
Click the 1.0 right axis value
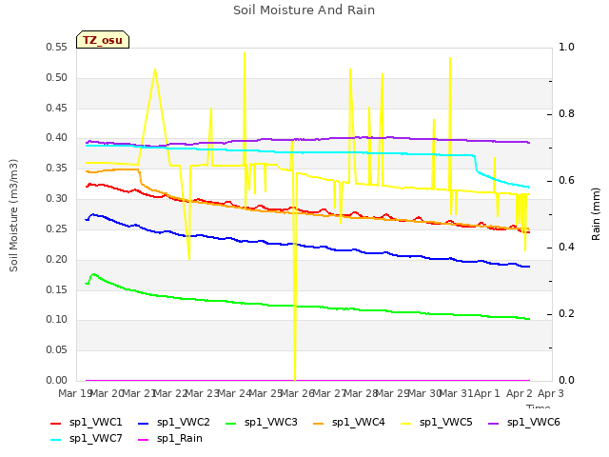coord(566,48)
